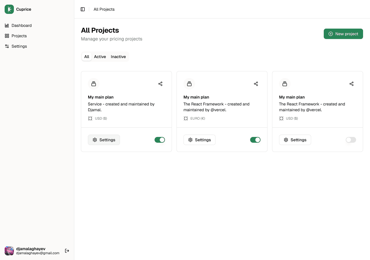Click the stack icon on first project card
The width and height of the screenshot is (370, 260).
coord(94,84)
